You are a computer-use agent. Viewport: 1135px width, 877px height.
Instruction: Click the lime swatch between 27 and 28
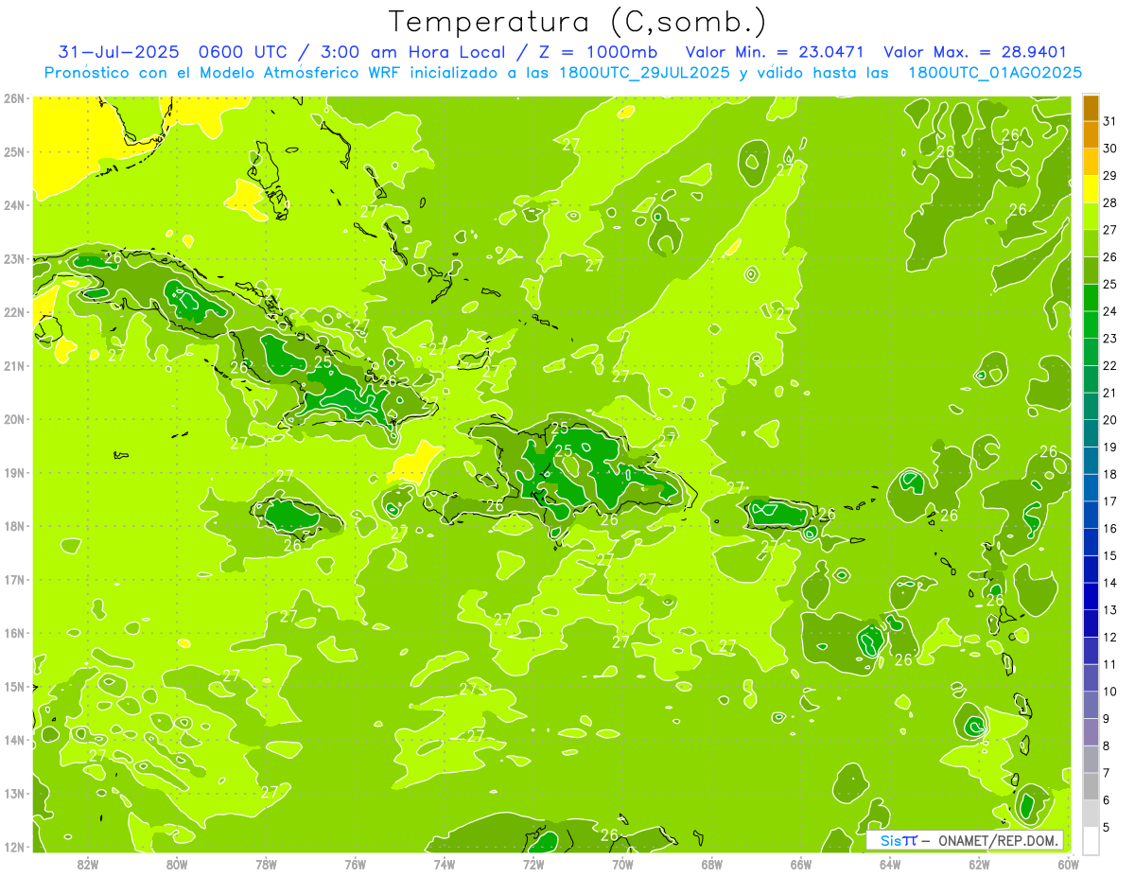[1091, 217]
